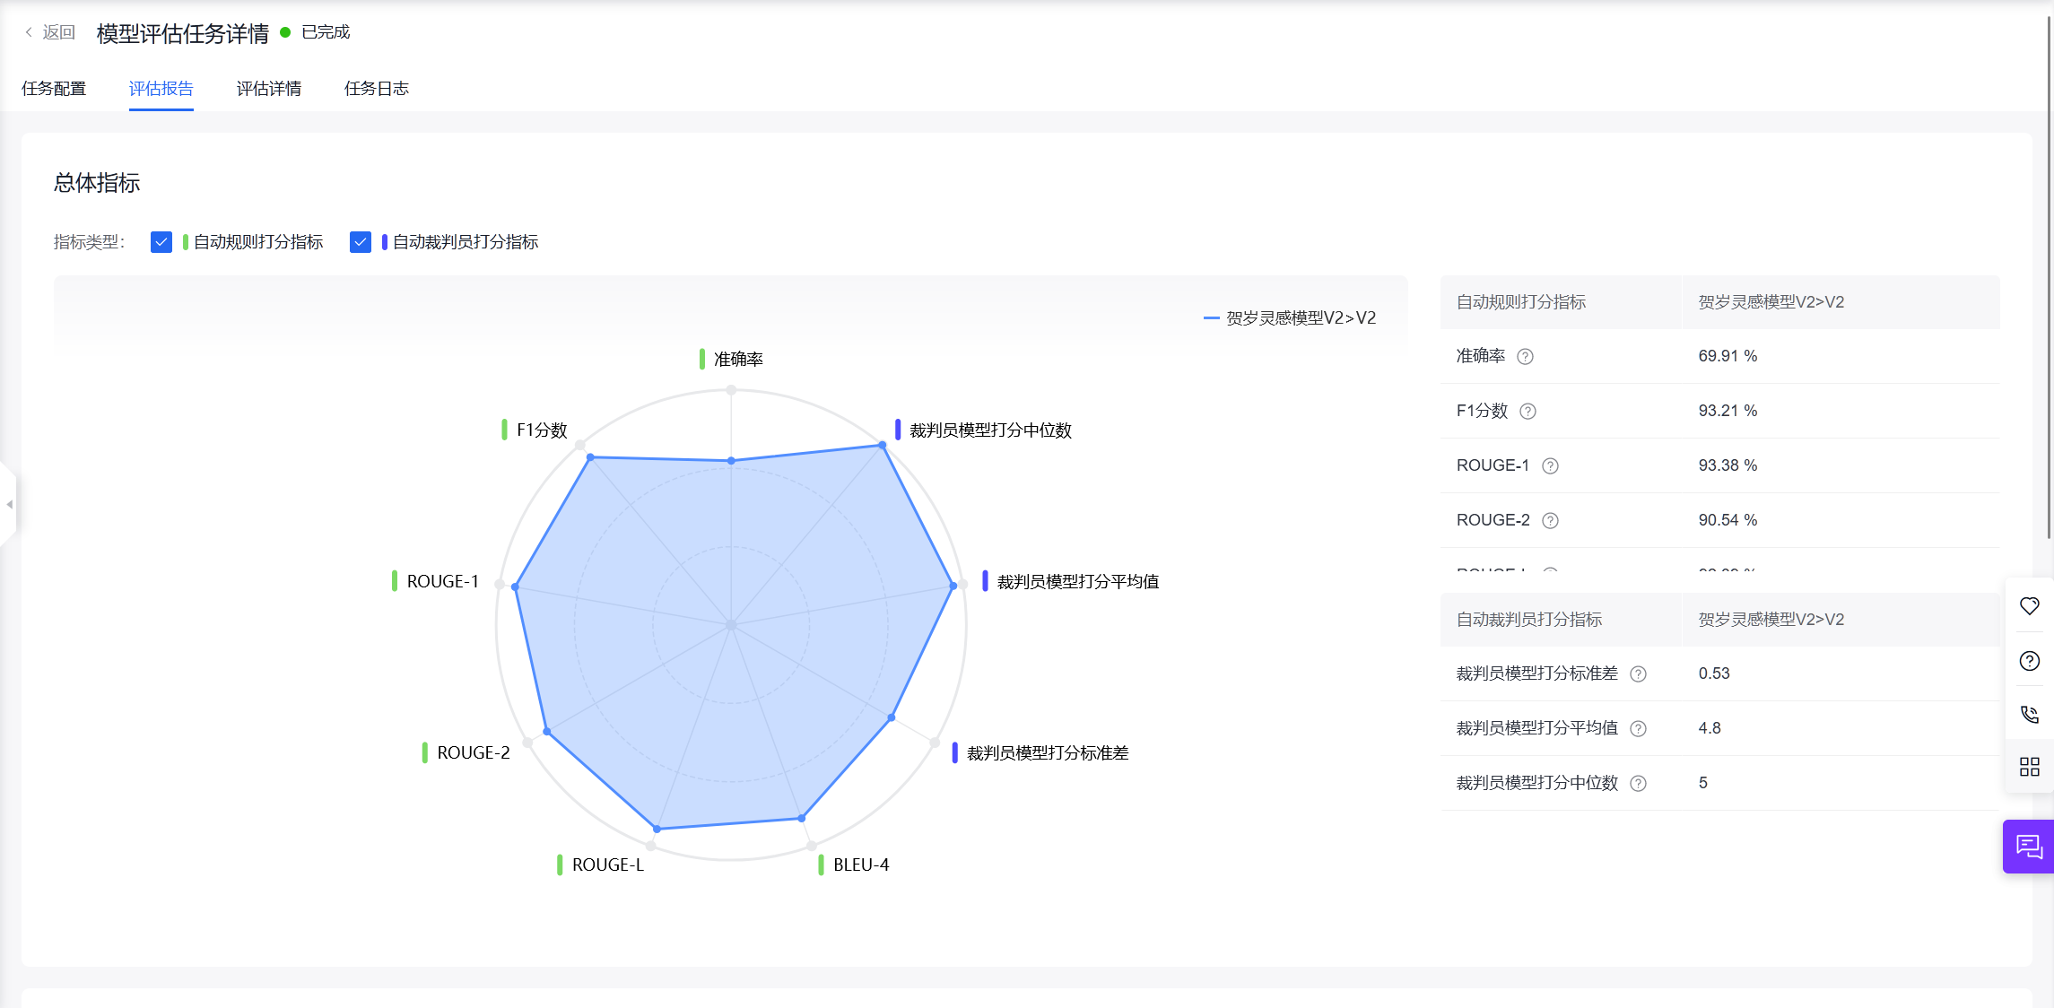Click the question-mark help icon in the side toolbar
This screenshot has height=1008, width=2054.
[2029, 661]
